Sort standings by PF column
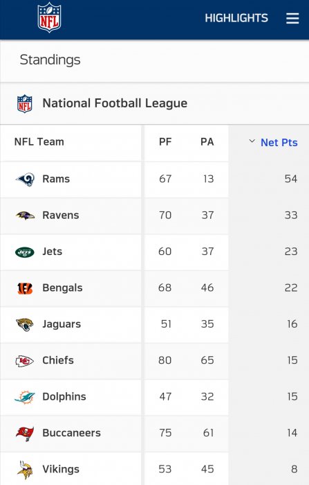 tap(165, 141)
